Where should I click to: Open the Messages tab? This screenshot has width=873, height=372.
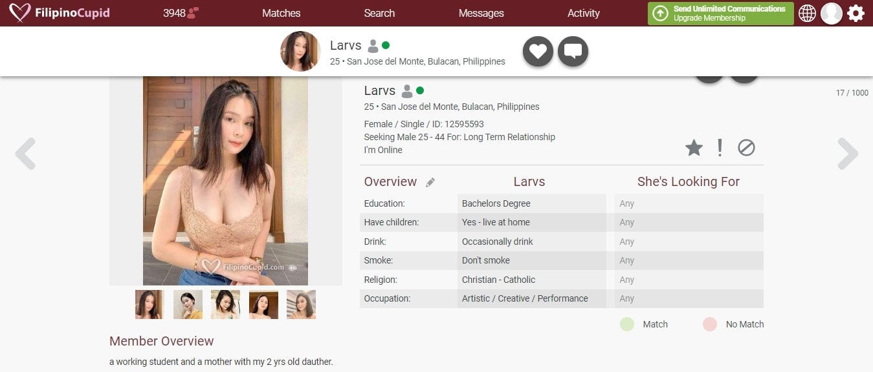[x=481, y=13]
